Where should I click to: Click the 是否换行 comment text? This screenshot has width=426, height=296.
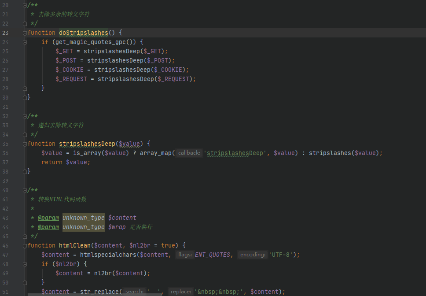pyautogui.click(x=141, y=227)
